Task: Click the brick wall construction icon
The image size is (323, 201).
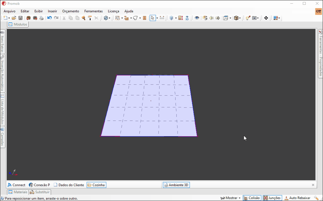Action: point(126,18)
